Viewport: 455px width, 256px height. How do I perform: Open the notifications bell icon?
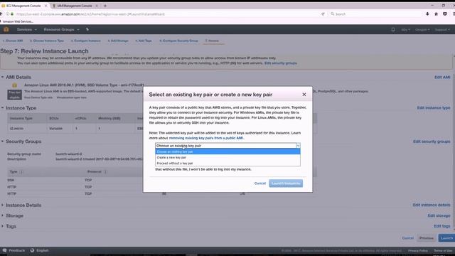tap(393, 30)
